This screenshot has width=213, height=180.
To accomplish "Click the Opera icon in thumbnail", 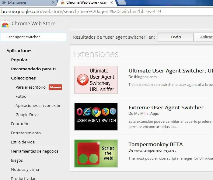I will 79,112.
